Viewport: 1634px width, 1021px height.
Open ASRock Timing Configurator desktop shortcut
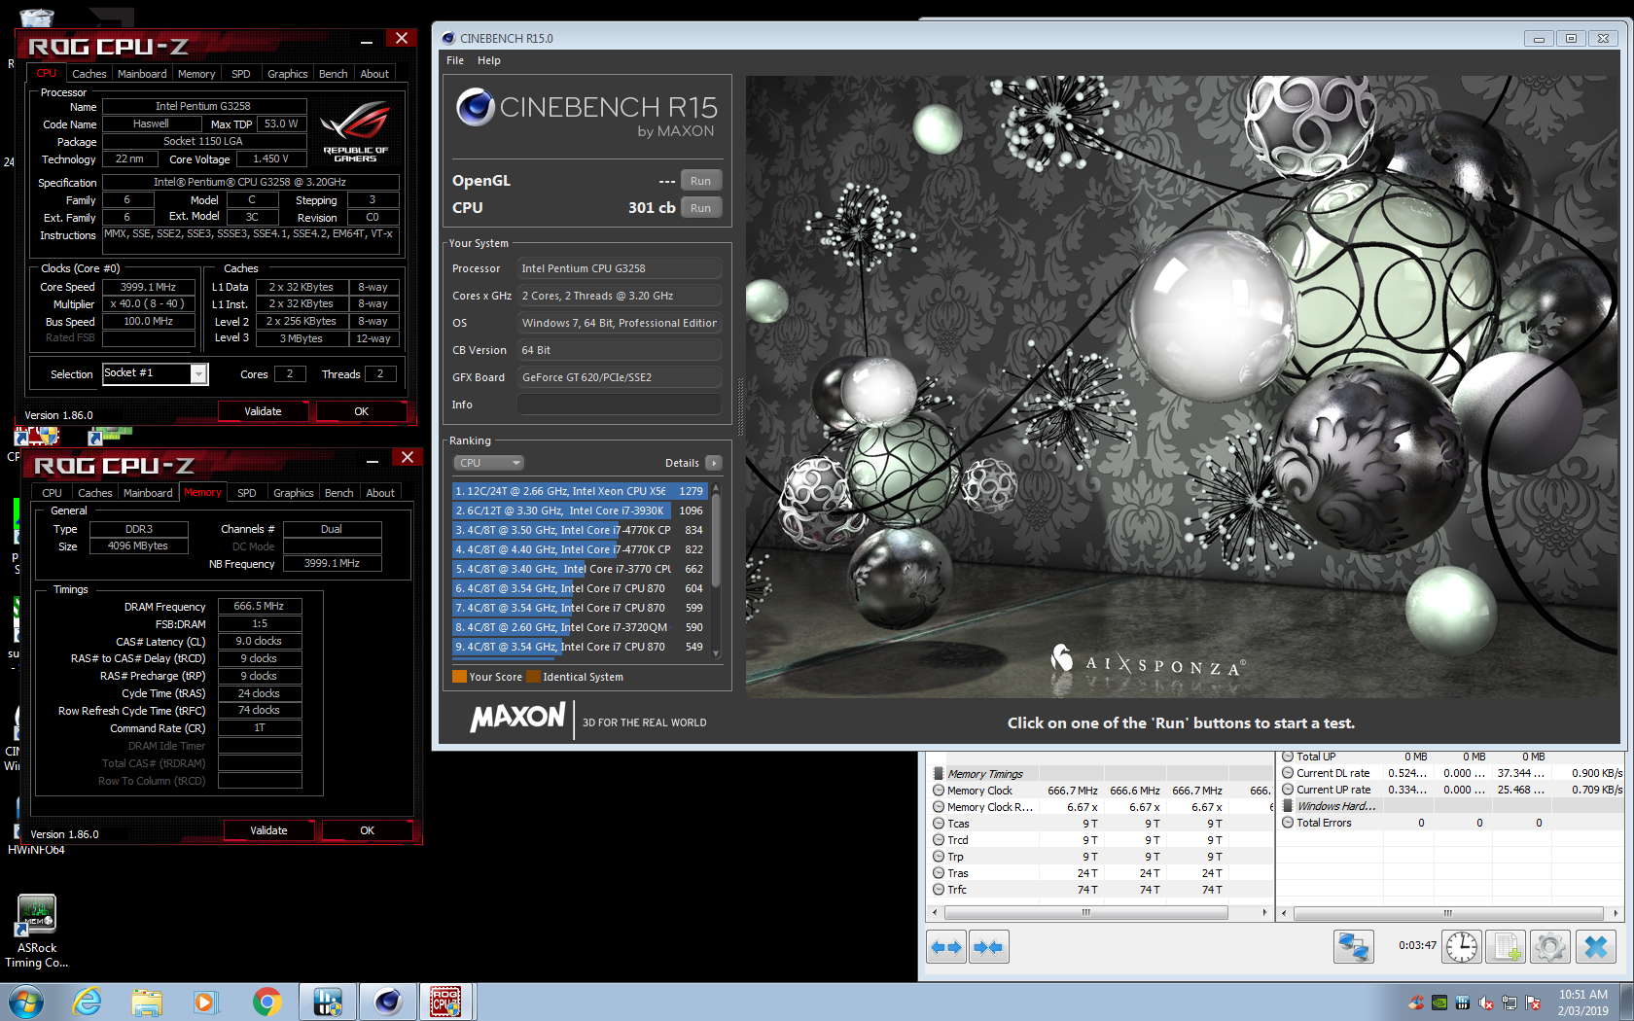pos(37,931)
